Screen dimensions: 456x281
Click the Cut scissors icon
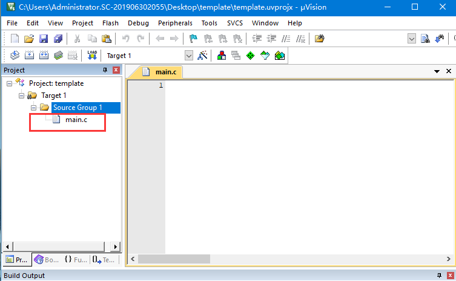(x=77, y=39)
